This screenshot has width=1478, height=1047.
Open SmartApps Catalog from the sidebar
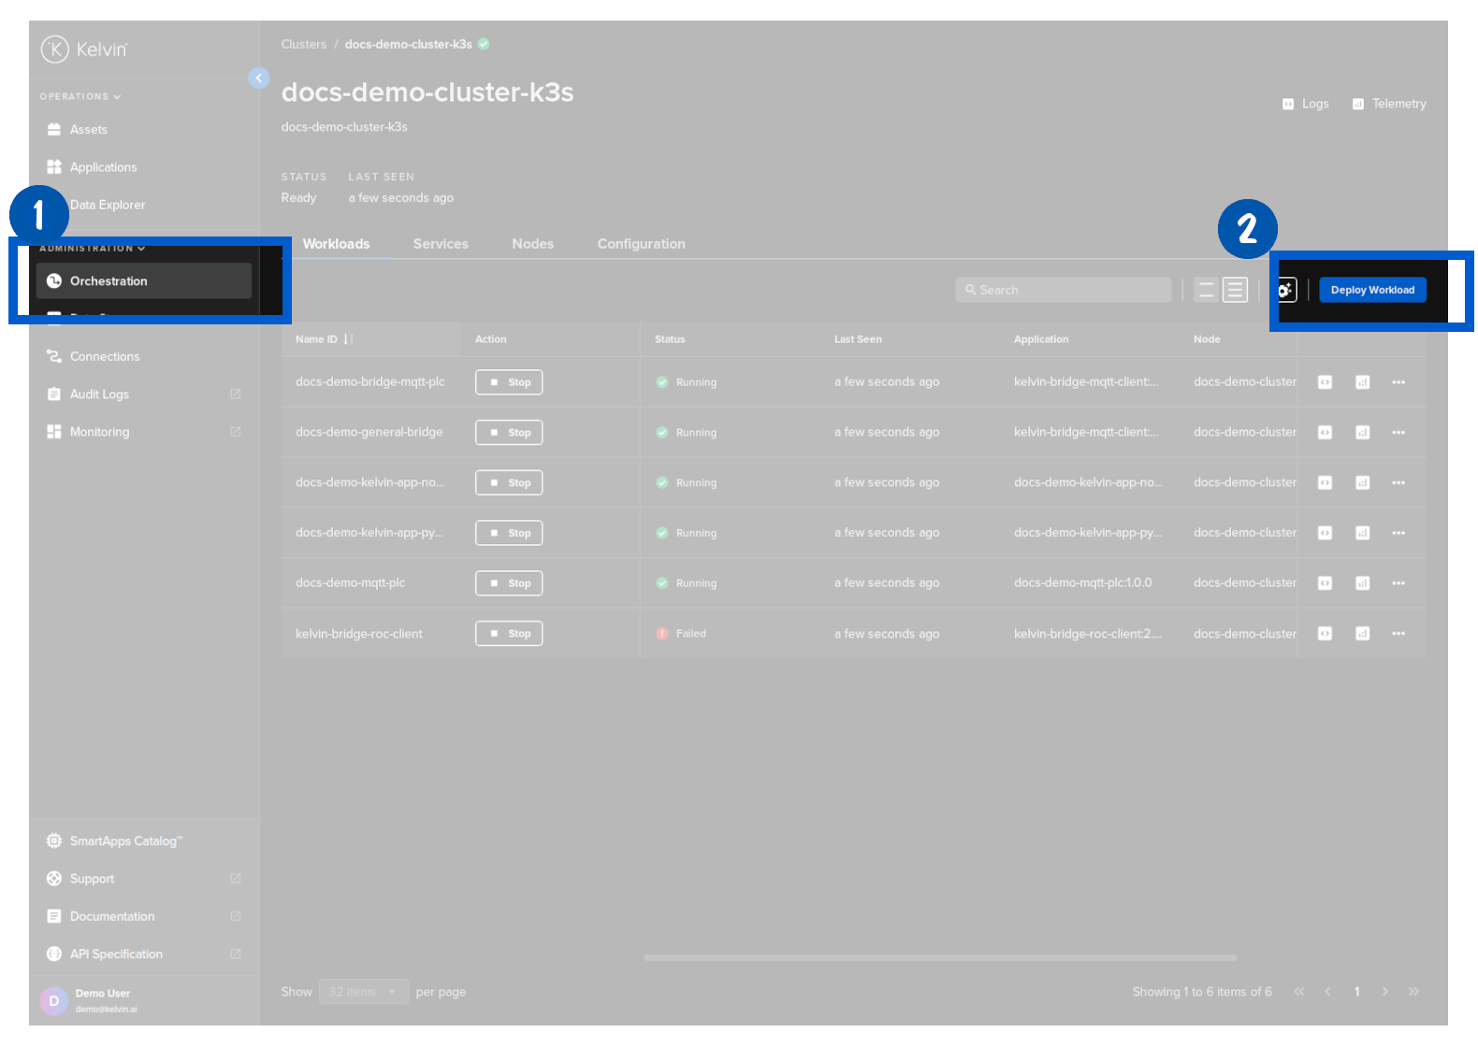tap(125, 841)
